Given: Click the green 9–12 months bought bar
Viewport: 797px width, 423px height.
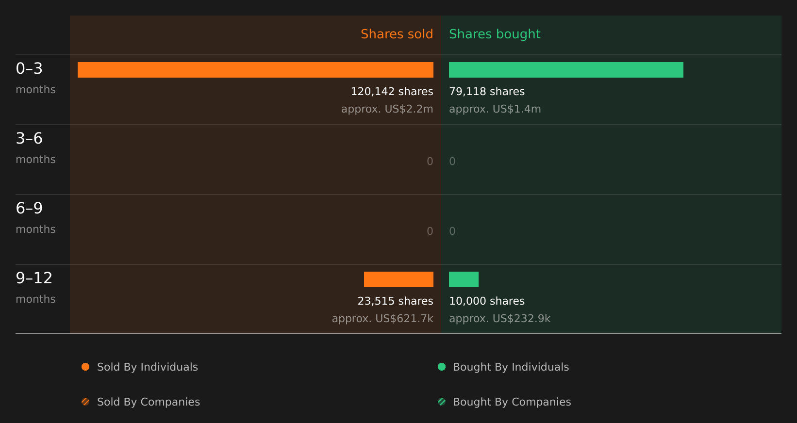Looking at the screenshot, I should pyautogui.click(x=464, y=279).
